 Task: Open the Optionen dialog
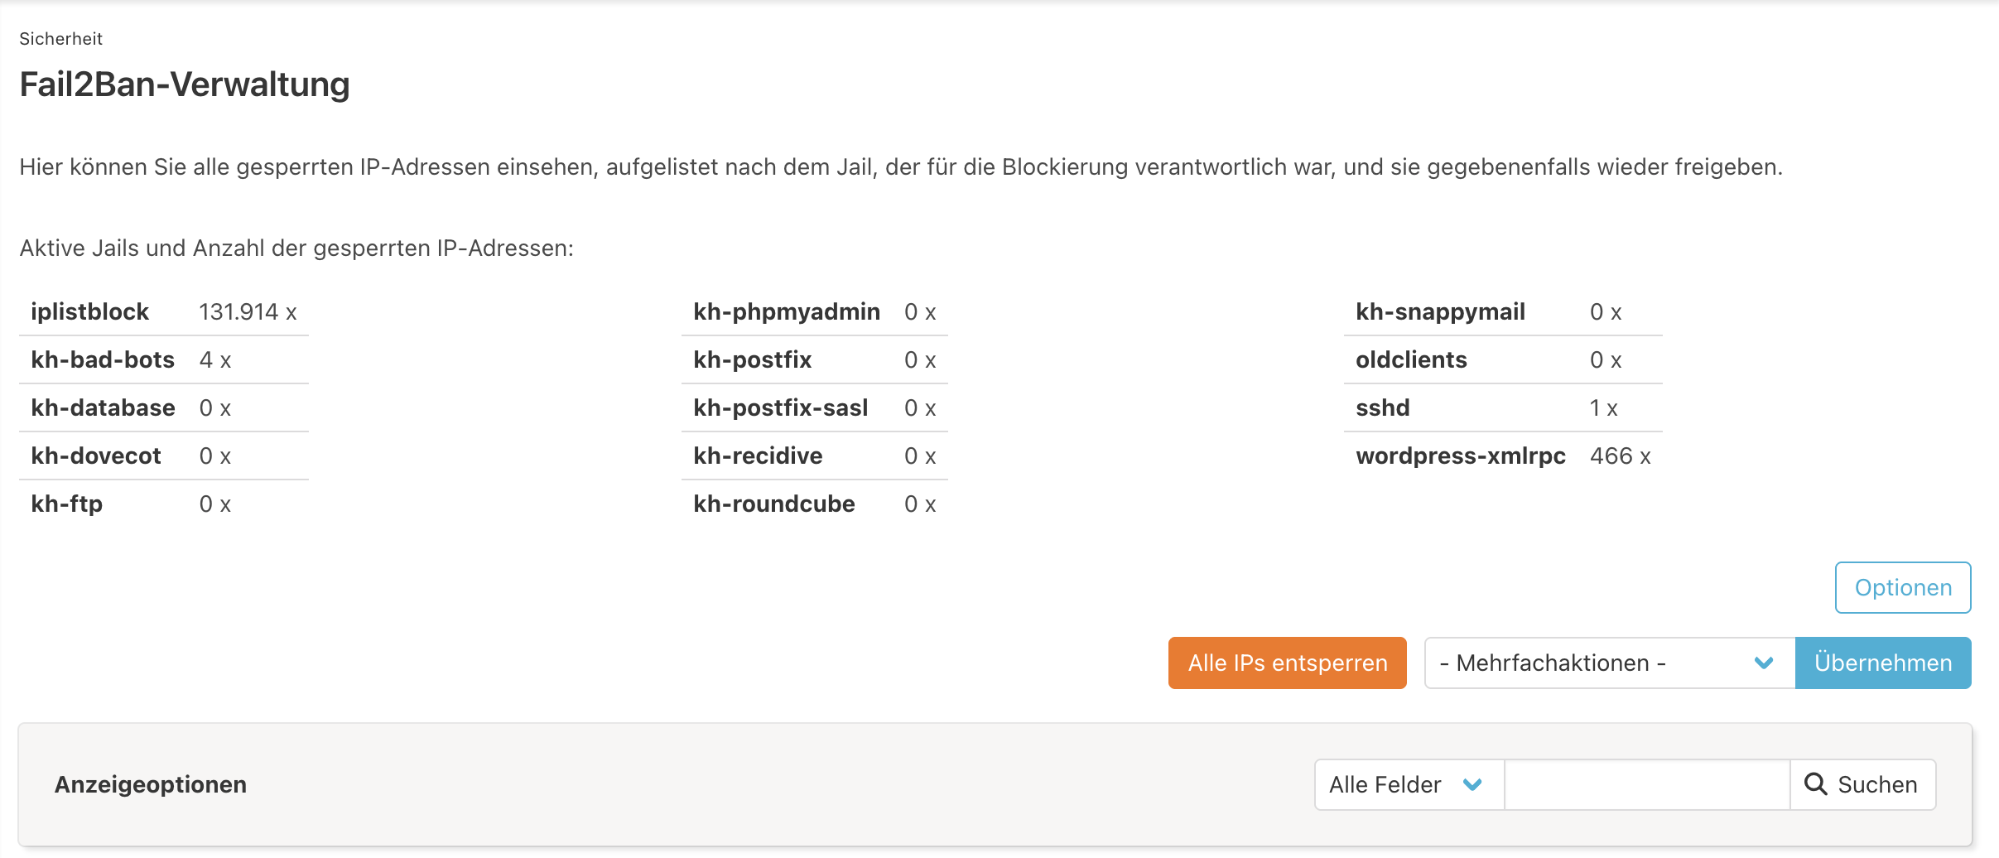coord(1902,587)
